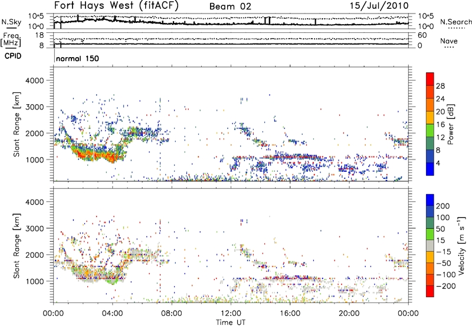The height and width of the screenshot is (326, 472).
Task: Click the 'Nave' legend label
Action: click(448, 41)
